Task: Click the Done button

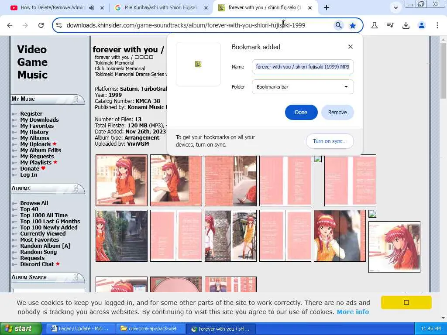Action: (301, 112)
